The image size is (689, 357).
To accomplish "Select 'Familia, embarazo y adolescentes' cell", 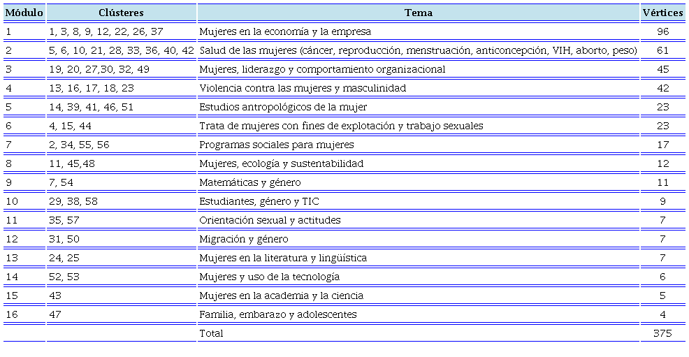I will 277,314.
